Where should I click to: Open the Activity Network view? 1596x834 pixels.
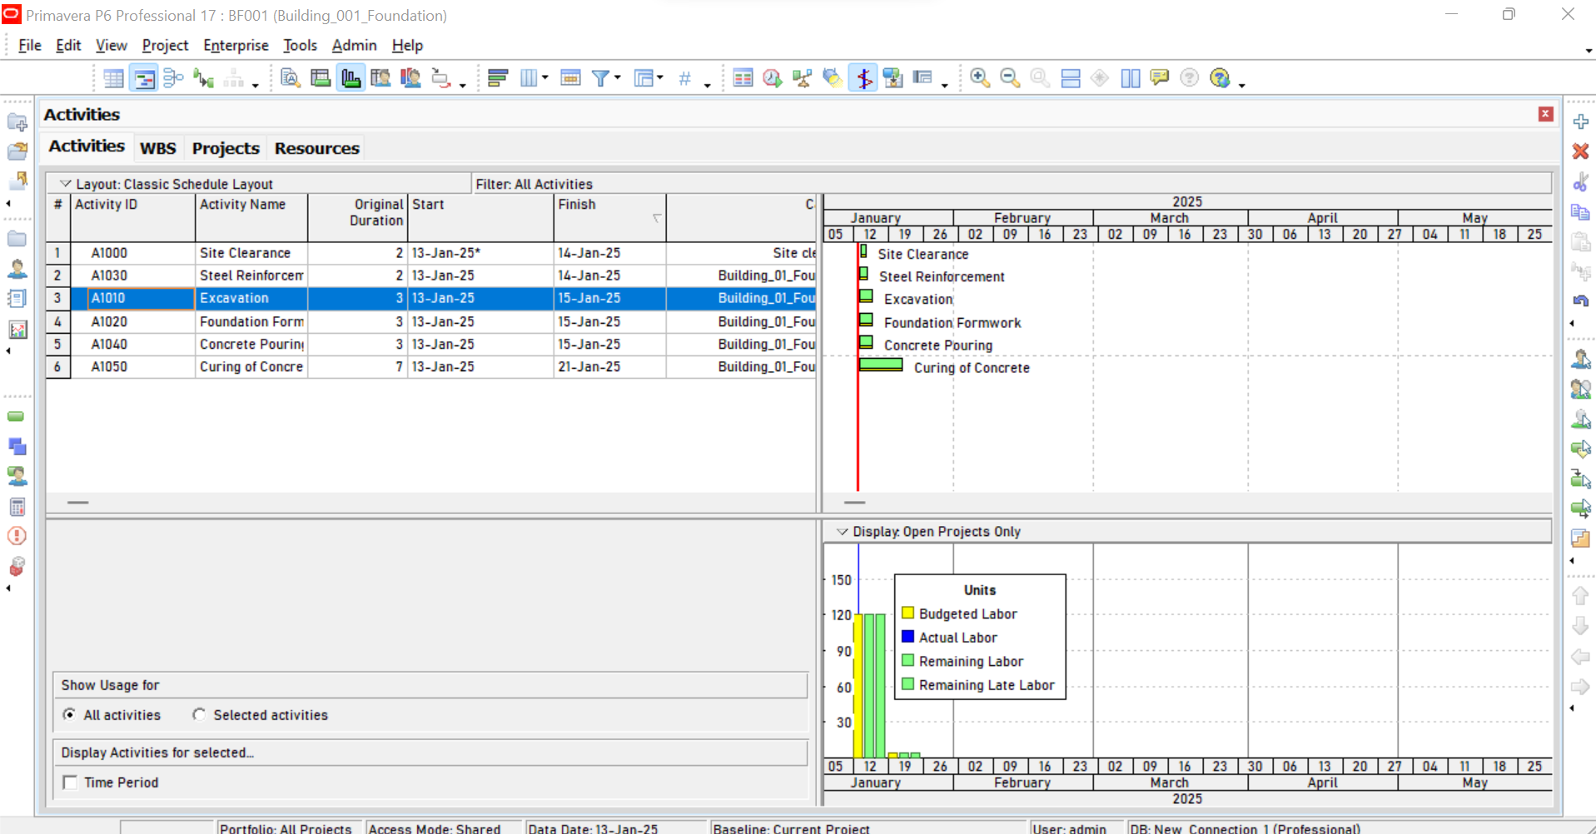[x=173, y=78]
